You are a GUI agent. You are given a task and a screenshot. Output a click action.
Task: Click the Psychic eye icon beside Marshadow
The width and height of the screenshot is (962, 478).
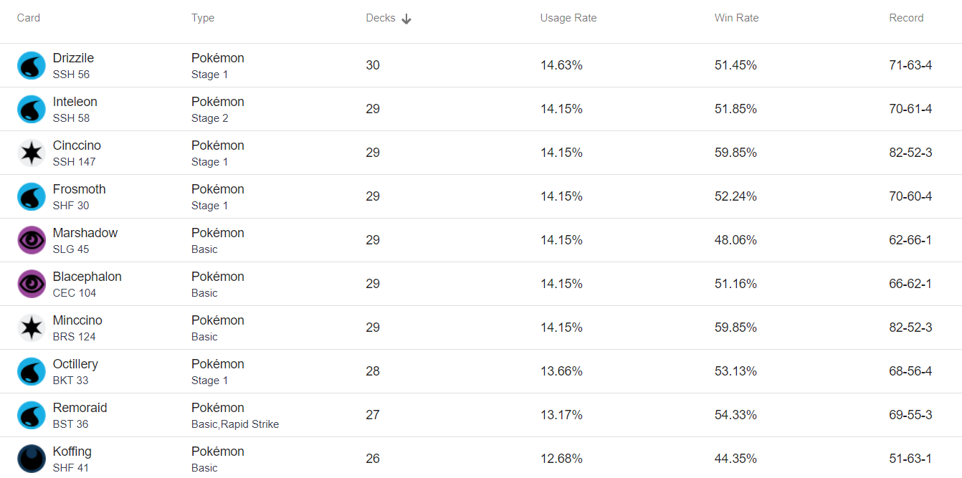[x=32, y=240]
